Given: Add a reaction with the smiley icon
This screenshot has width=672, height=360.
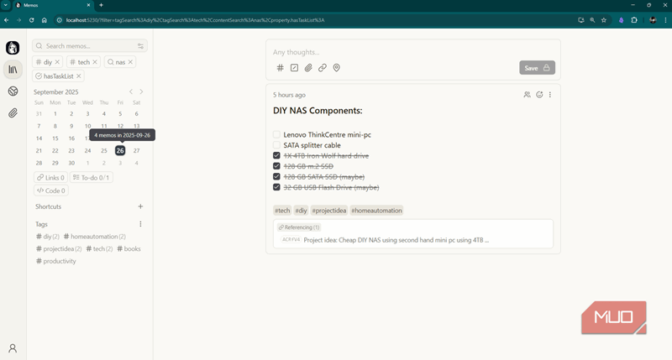Looking at the screenshot, I should [x=539, y=95].
